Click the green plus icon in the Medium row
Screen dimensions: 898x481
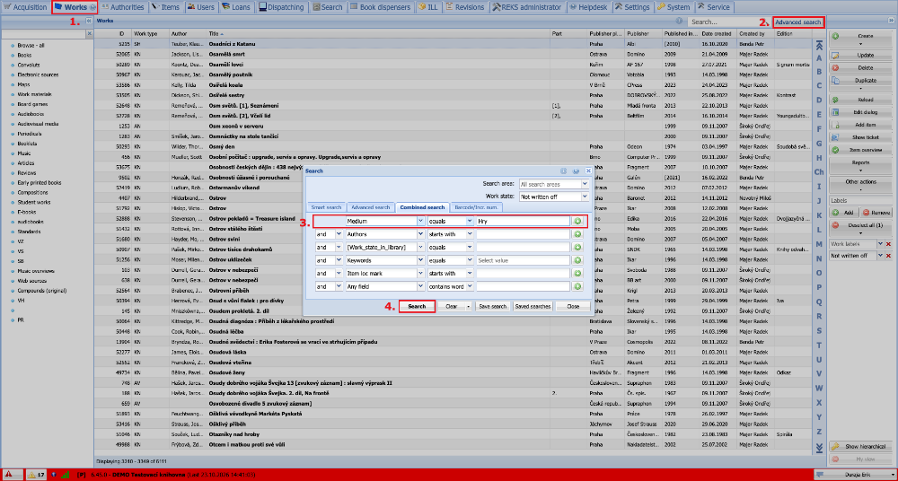(577, 221)
